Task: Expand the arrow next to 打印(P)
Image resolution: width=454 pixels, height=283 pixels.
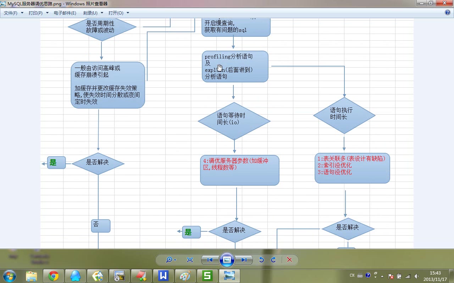Action: point(47,13)
